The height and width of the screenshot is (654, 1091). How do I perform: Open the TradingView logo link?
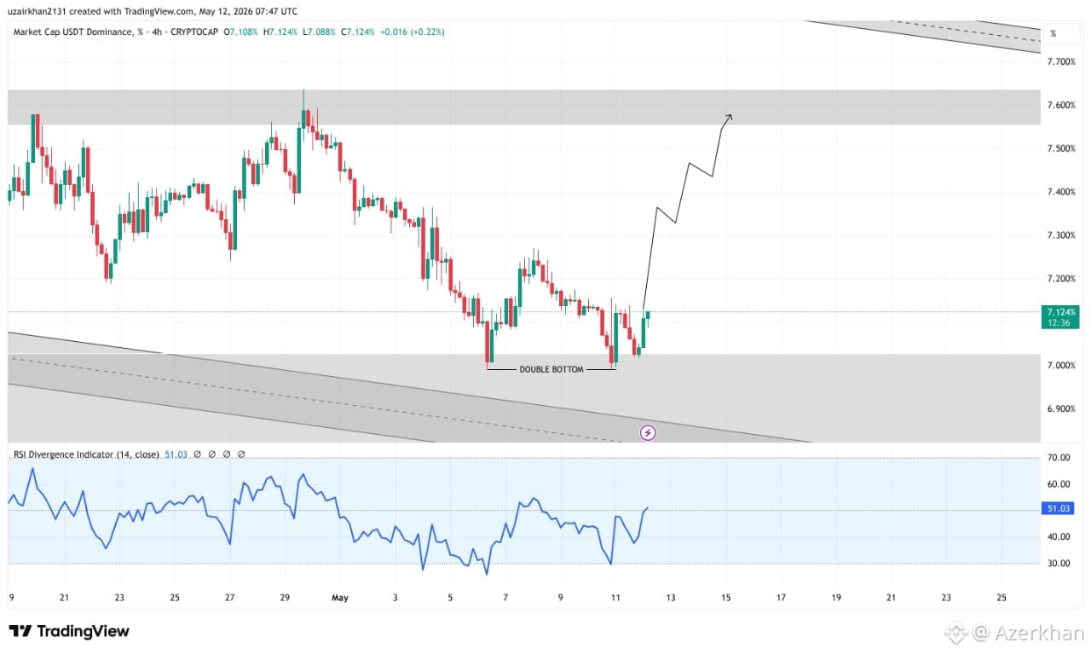[x=69, y=631]
